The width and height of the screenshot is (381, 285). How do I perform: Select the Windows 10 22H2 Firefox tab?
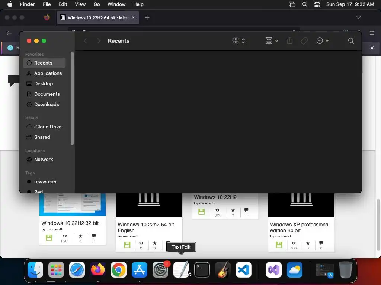[x=98, y=18]
